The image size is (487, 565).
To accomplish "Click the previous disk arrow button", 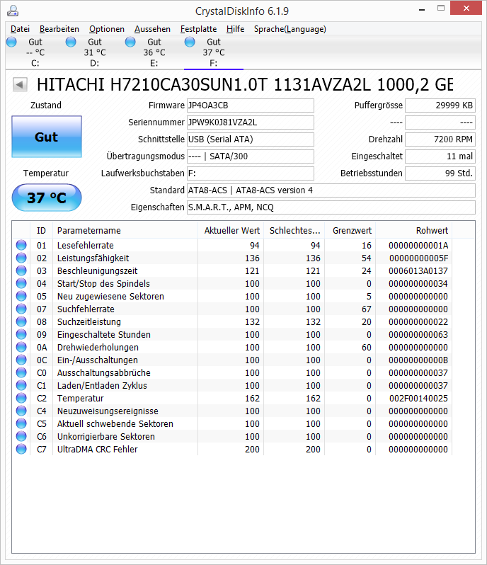I will pos(20,85).
